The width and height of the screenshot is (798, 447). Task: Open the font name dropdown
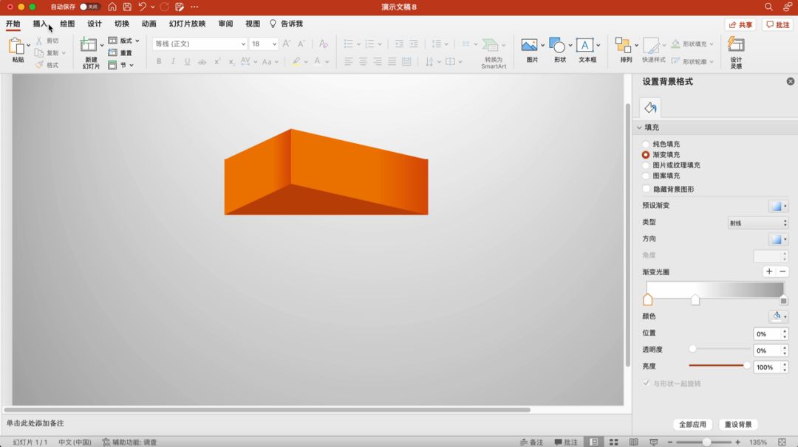pyautogui.click(x=243, y=44)
